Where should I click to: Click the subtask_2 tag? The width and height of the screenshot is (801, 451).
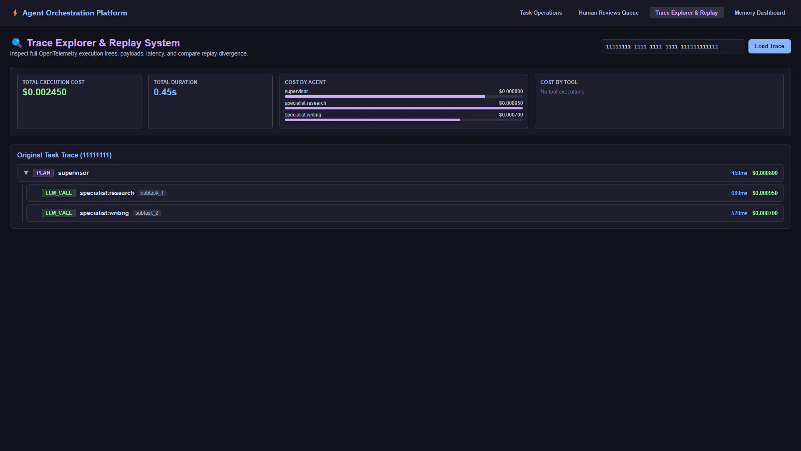(147, 213)
